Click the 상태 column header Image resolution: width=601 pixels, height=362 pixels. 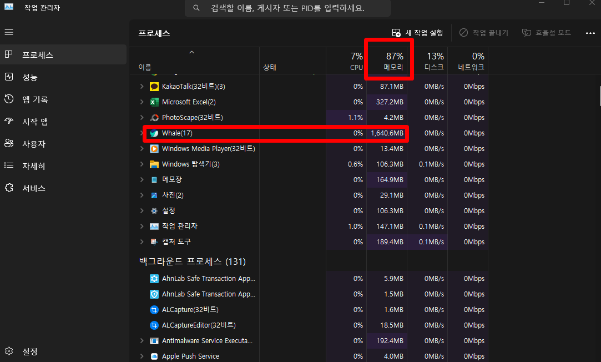point(293,61)
